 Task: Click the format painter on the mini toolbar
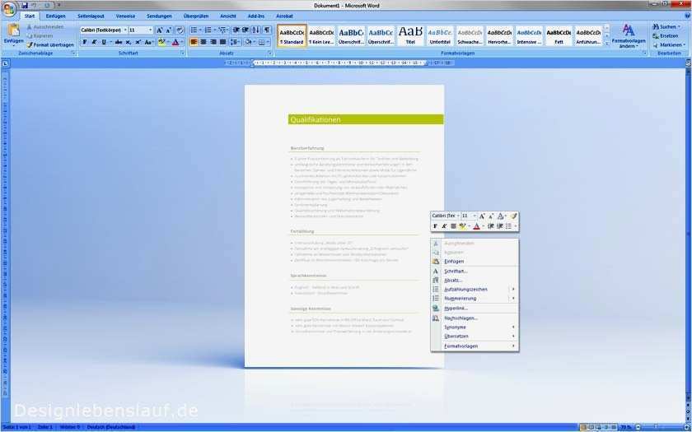514,216
